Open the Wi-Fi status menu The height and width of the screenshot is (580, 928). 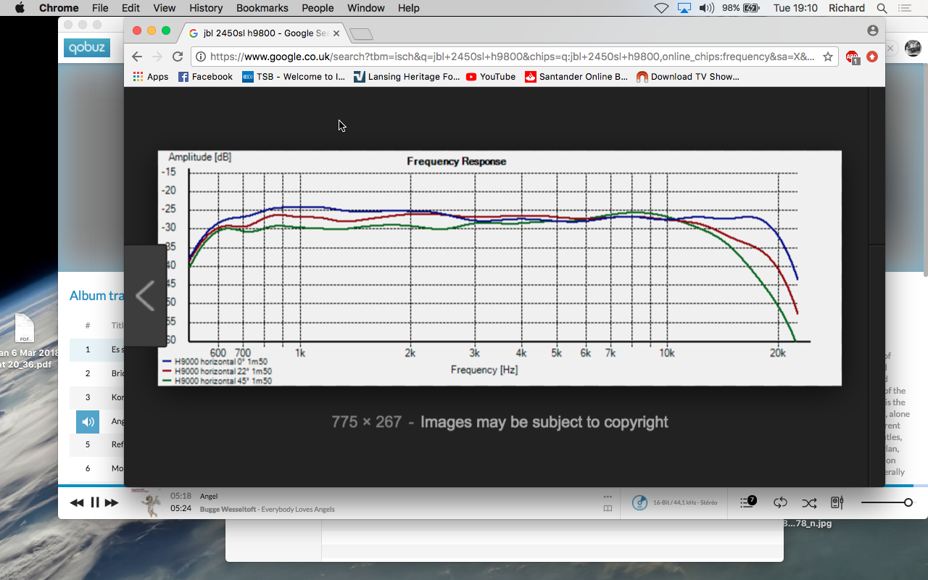661,8
